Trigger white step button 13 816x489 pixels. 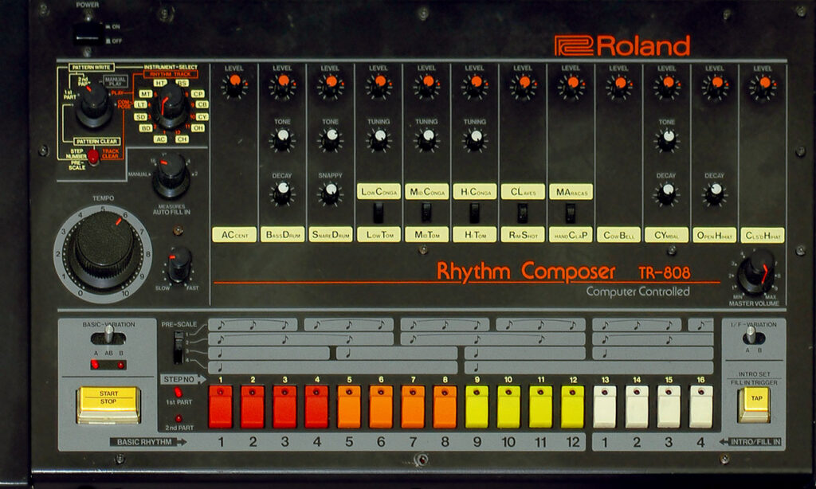click(605, 407)
